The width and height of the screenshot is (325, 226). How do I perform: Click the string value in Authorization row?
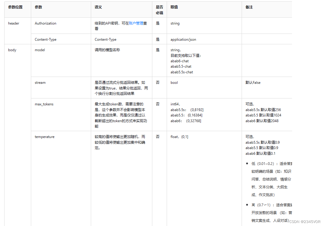(x=175, y=23)
